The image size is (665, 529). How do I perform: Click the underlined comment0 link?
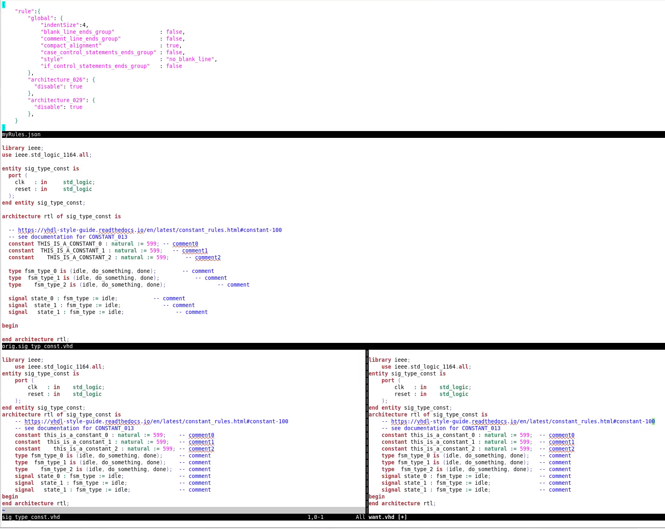(x=185, y=244)
